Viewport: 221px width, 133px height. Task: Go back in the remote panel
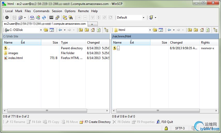[169, 30]
